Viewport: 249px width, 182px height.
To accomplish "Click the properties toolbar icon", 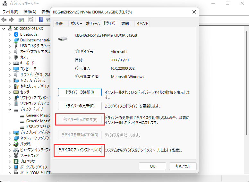I will coord(31,20).
